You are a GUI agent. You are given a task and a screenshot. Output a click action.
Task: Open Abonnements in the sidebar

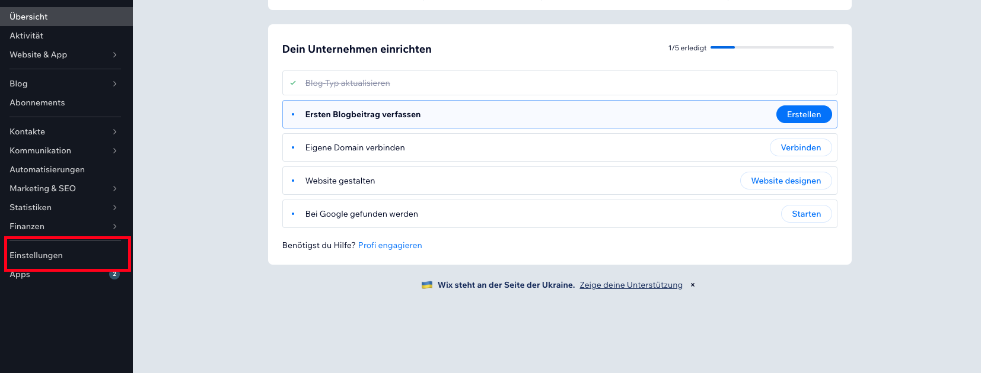37,102
